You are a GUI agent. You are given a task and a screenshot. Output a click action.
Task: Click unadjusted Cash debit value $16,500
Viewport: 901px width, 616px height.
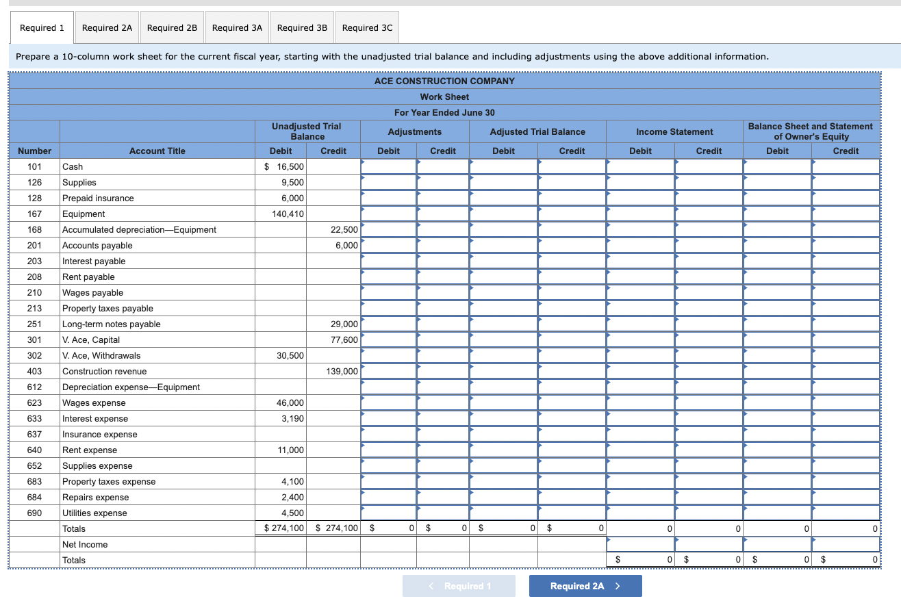[x=284, y=166]
